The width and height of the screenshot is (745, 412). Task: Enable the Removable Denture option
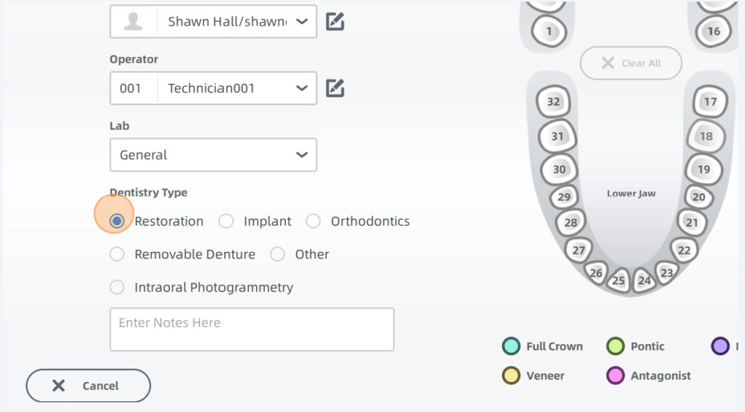point(117,255)
